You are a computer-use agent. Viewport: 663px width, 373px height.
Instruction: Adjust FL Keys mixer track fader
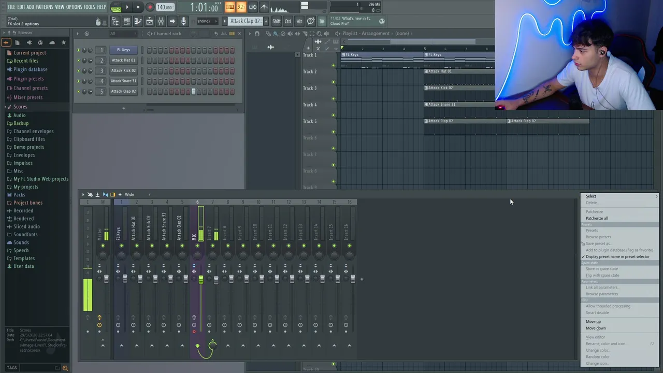(125, 279)
